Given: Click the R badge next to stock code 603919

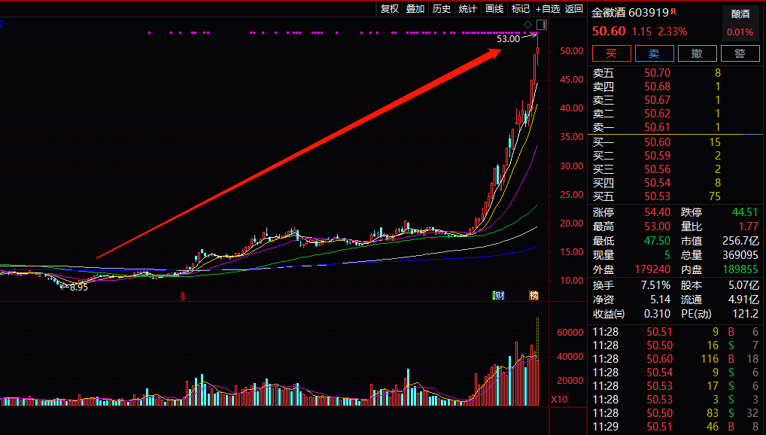Looking at the screenshot, I should coord(673,11).
